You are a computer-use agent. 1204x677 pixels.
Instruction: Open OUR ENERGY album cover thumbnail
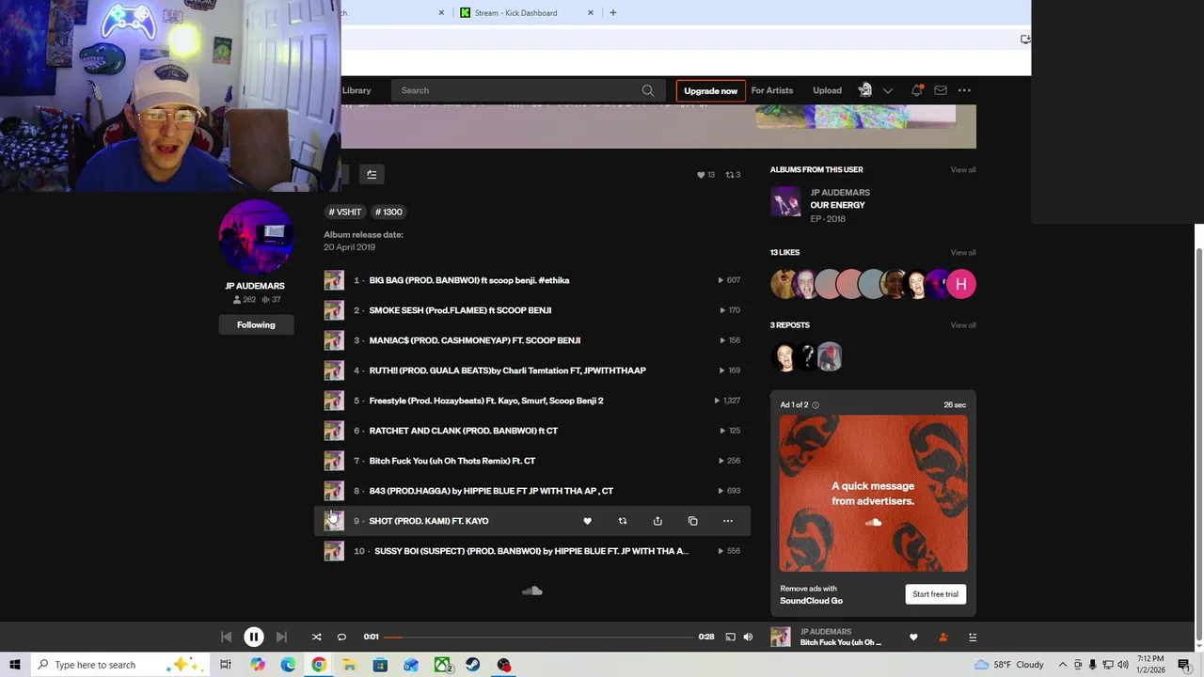point(785,202)
